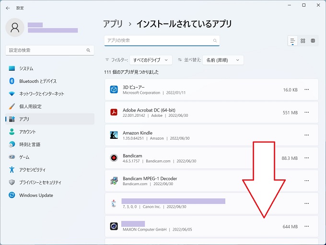The image size is (326, 245).
Task: Select the Adobe Acrobat DC (64-bit) name
Action: pos(149,110)
